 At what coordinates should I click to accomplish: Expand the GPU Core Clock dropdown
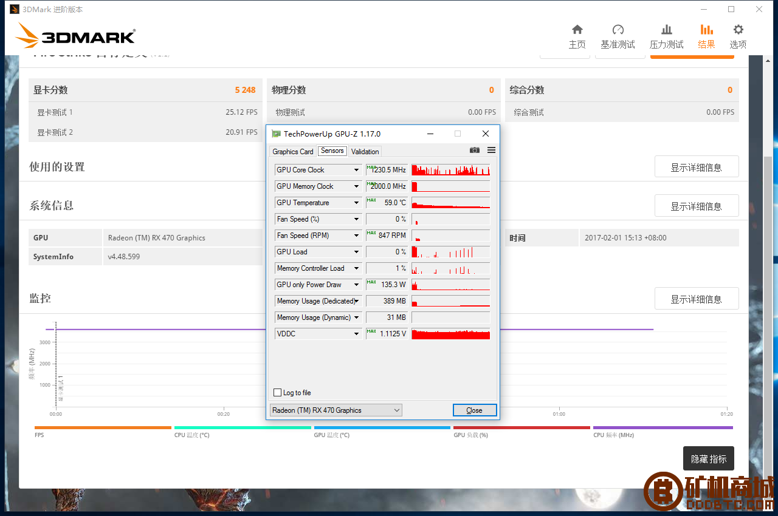[x=356, y=170]
